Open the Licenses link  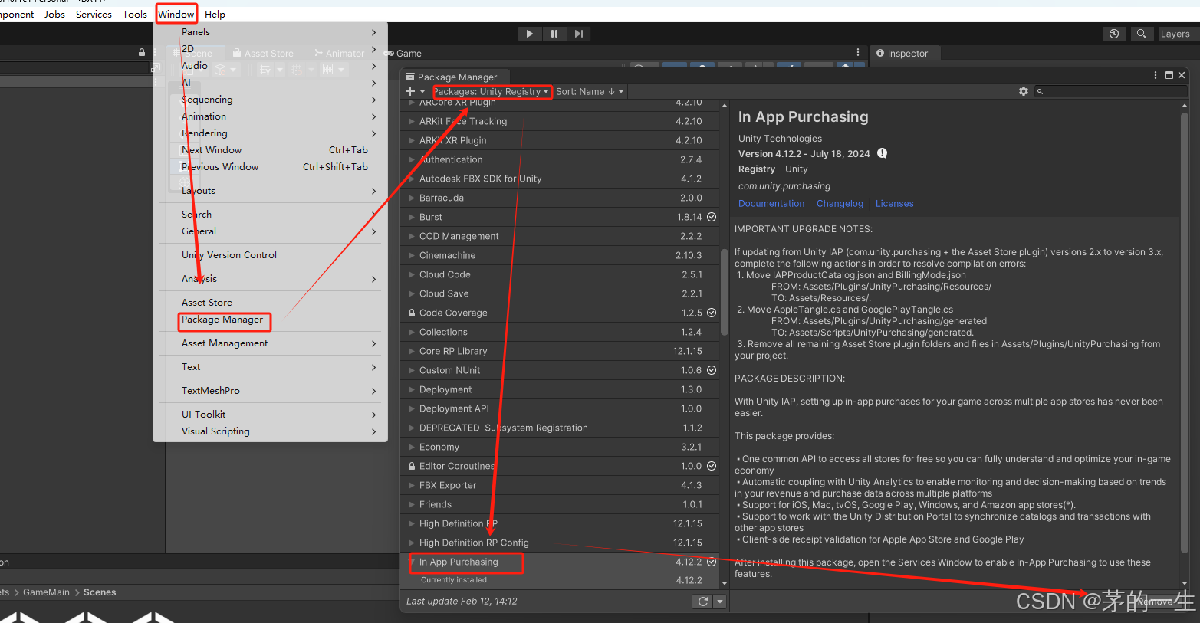tap(895, 204)
